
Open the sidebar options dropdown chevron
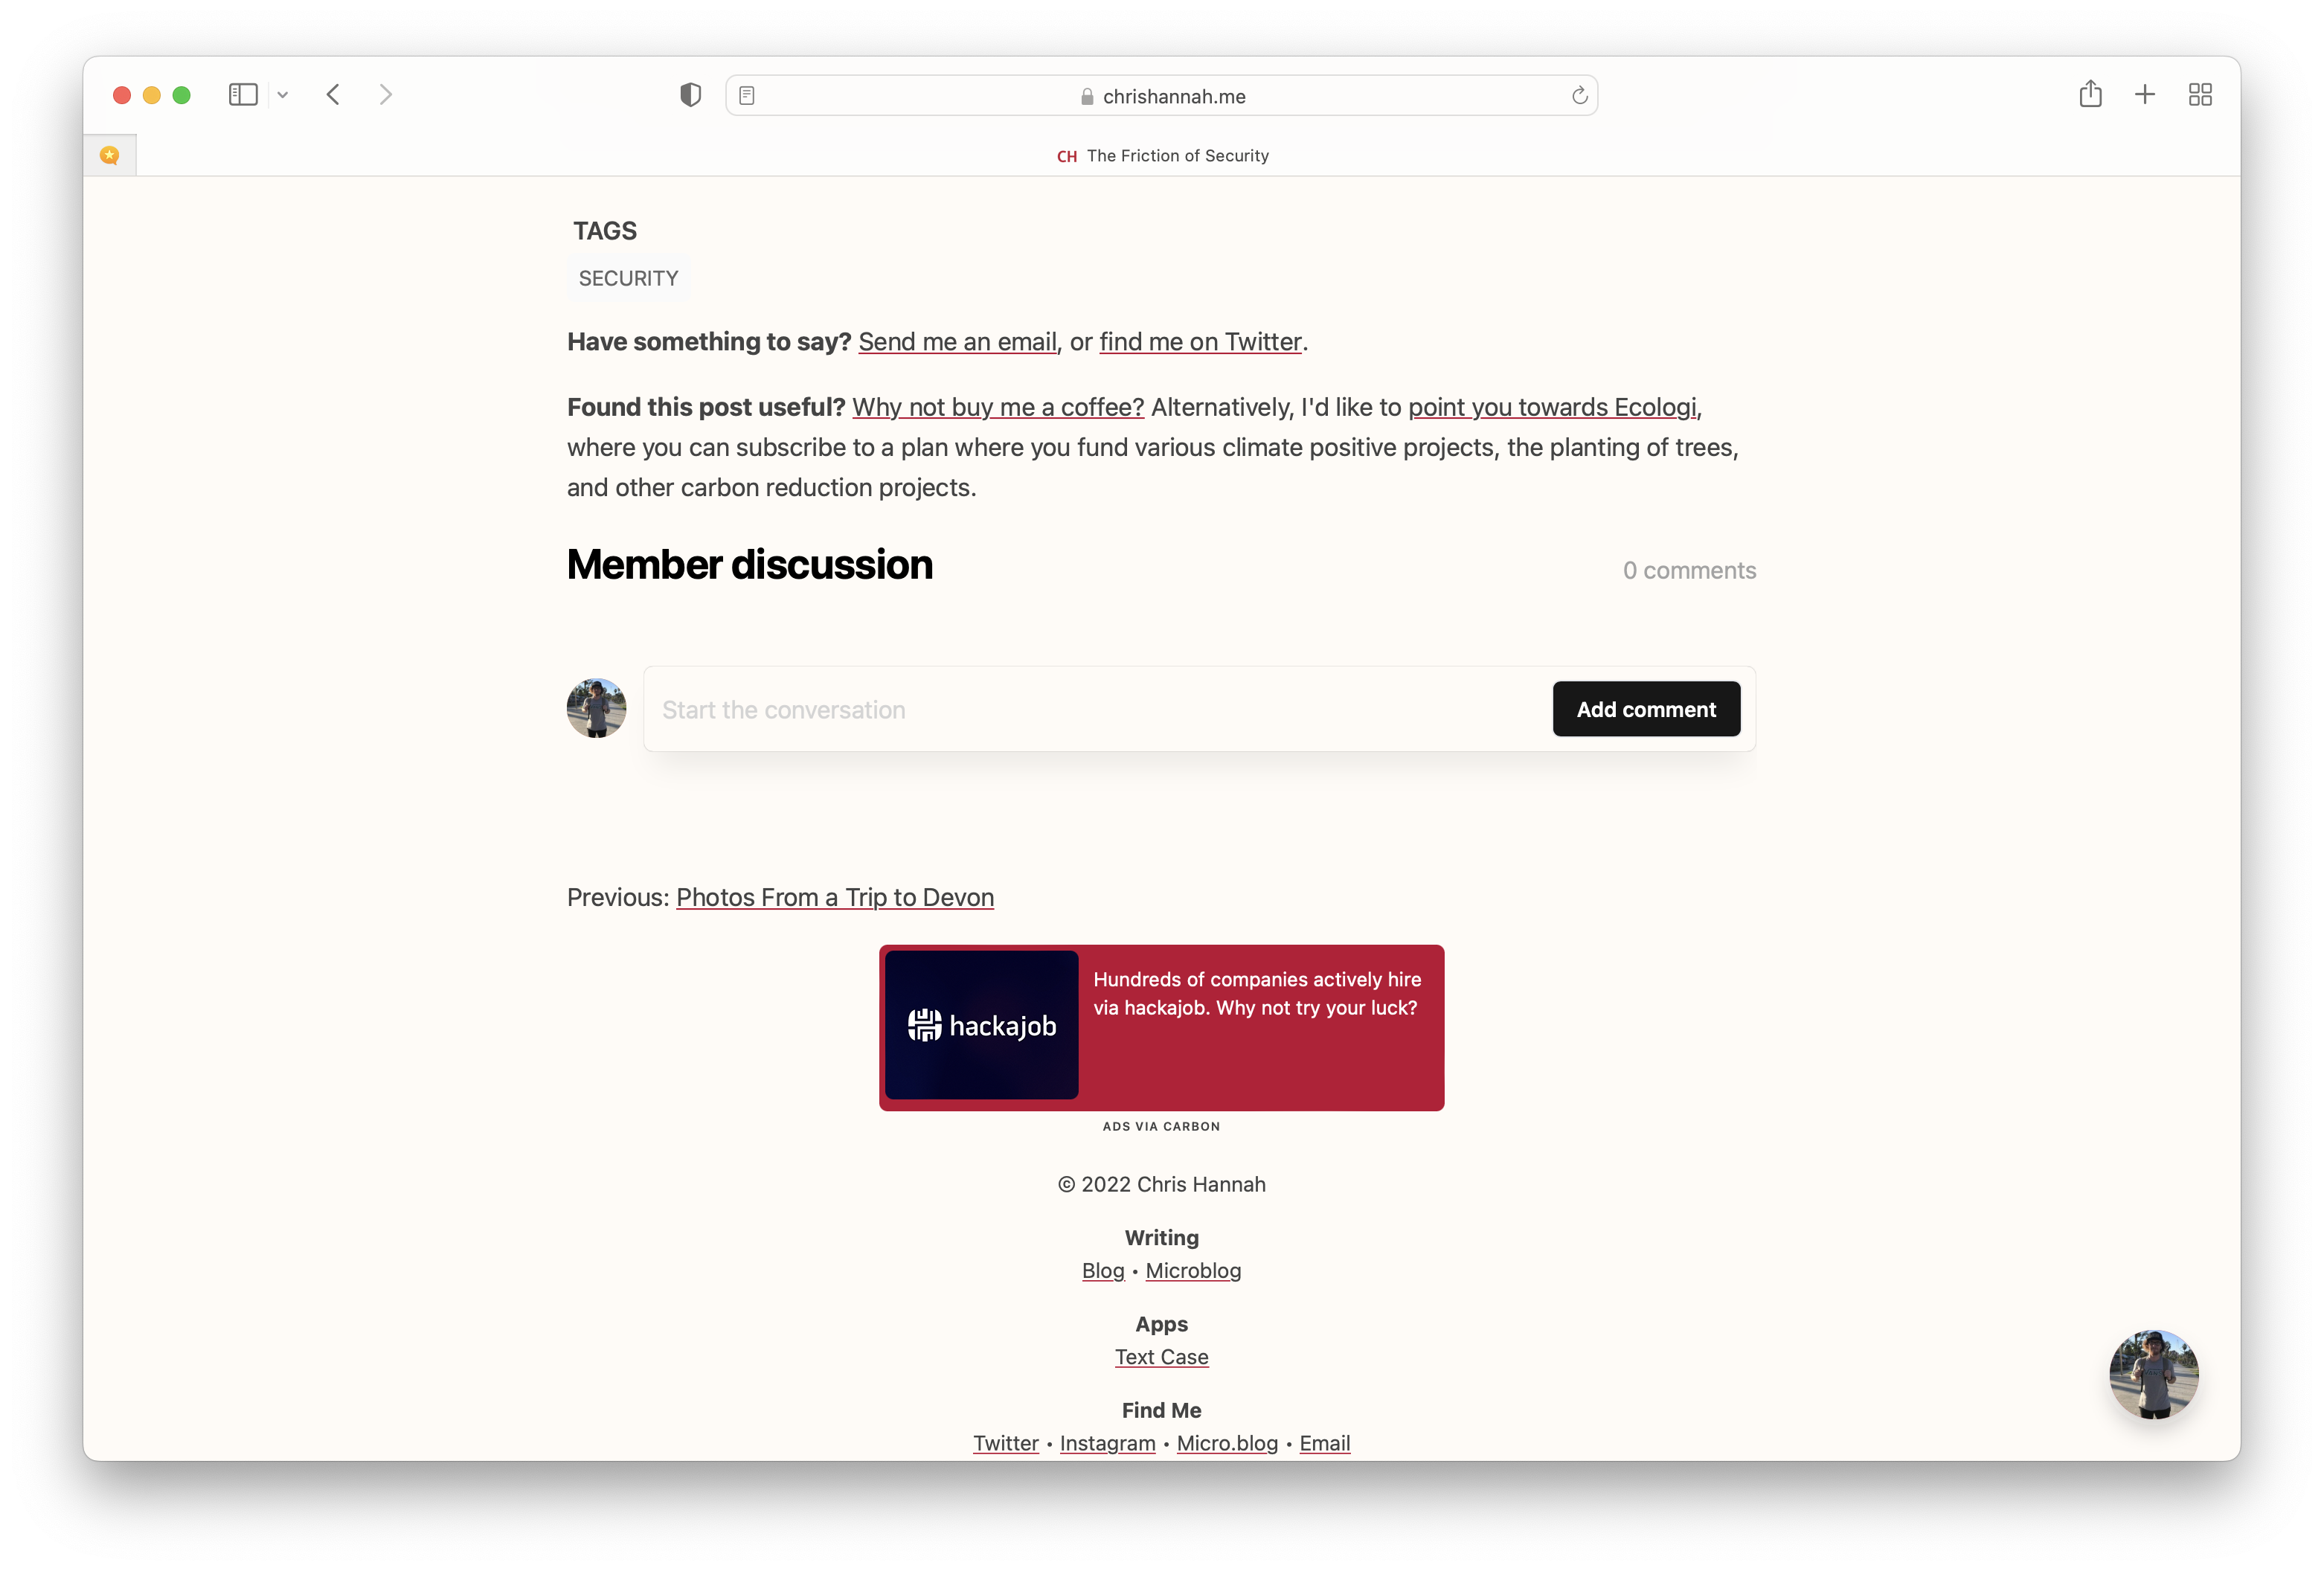point(283,95)
